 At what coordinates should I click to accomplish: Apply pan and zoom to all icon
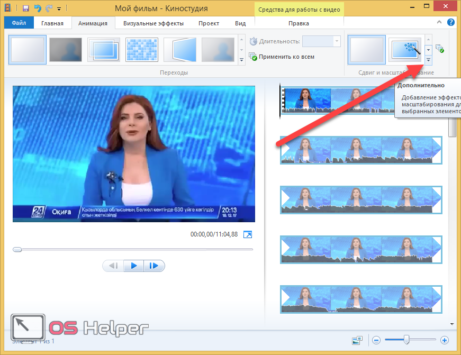point(439,49)
